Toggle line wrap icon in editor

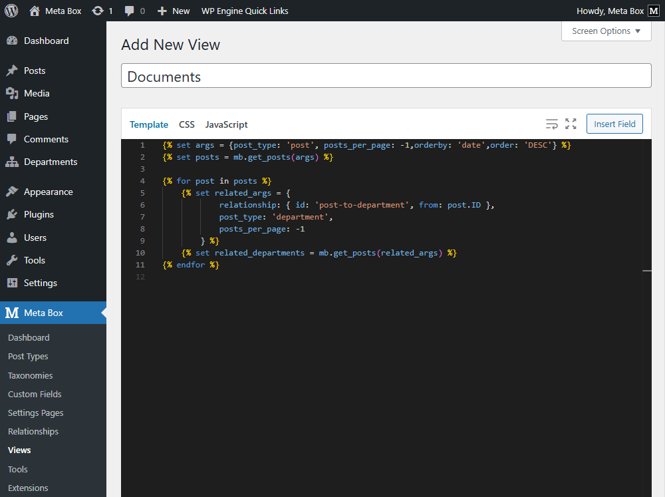click(551, 124)
